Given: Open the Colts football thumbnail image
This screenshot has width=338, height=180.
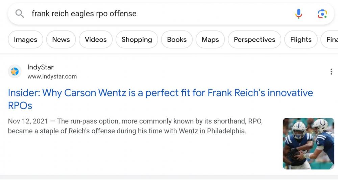Looking at the screenshot, I should (308, 143).
